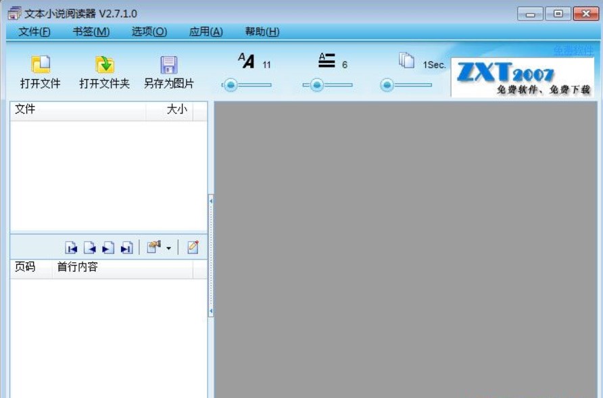Go to the previous page icon
Image resolution: width=603 pixels, height=398 pixels.
[90, 247]
